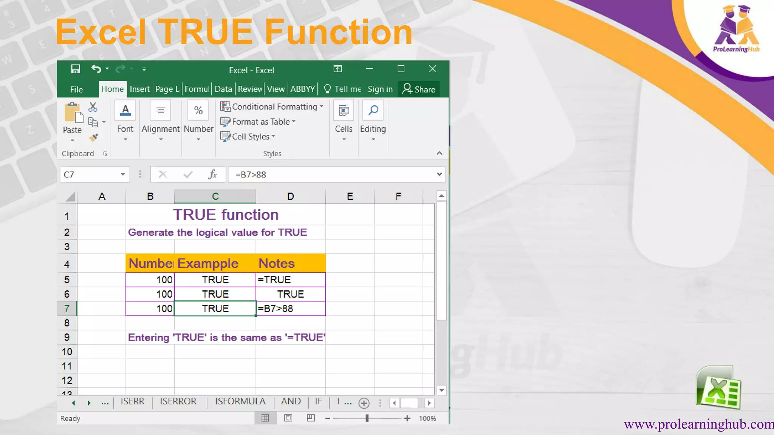774x435 pixels.
Task: Open the Editing magnifier group button
Action: click(373, 121)
